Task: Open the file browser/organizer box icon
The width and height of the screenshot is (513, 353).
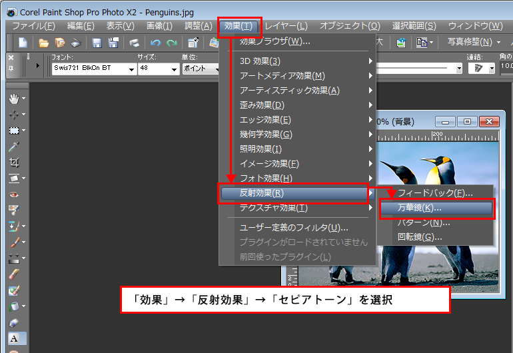Action: (x=60, y=43)
